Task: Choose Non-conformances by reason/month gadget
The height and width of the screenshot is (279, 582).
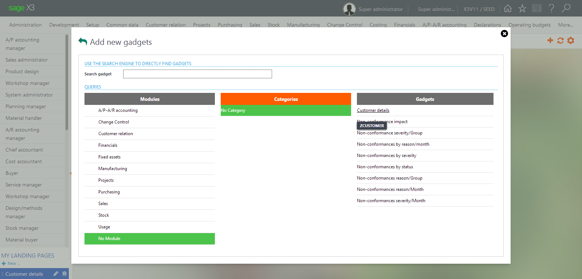Action: [393, 144]
